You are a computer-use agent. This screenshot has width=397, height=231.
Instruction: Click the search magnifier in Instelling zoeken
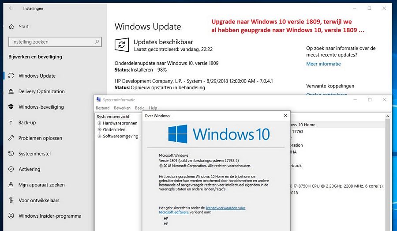click(97, 42)
